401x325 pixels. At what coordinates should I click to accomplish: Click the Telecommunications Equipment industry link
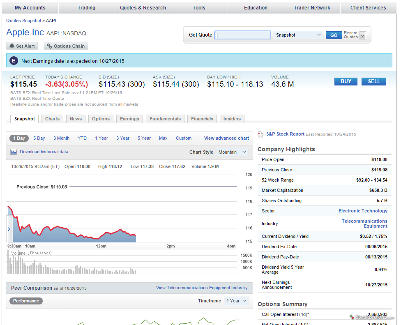364,224
